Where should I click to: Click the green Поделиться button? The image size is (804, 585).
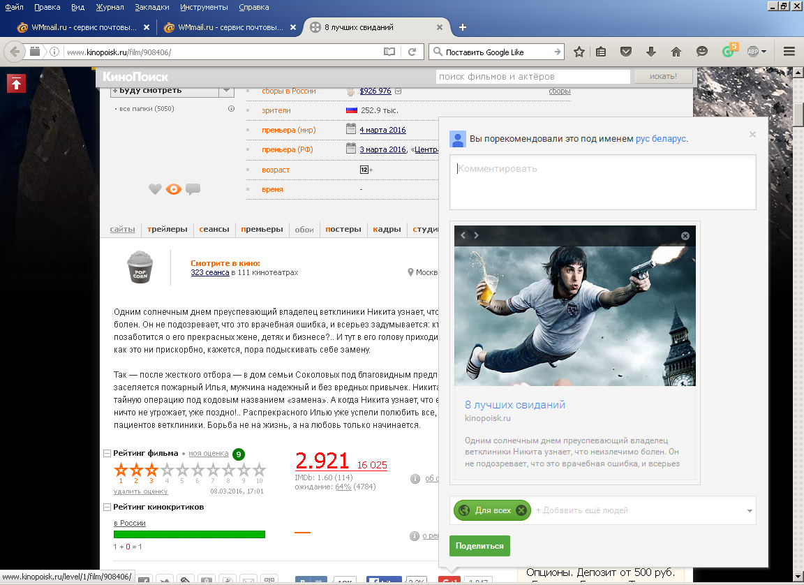479,546
